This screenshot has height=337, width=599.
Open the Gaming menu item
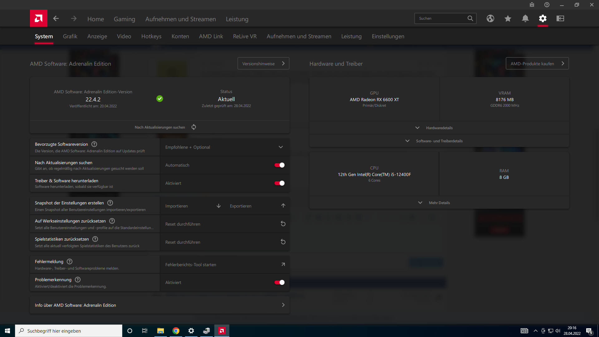point(124,19)
